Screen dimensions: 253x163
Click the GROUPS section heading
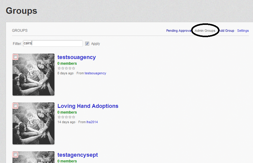pyautogui.click(x=20, y=30)
